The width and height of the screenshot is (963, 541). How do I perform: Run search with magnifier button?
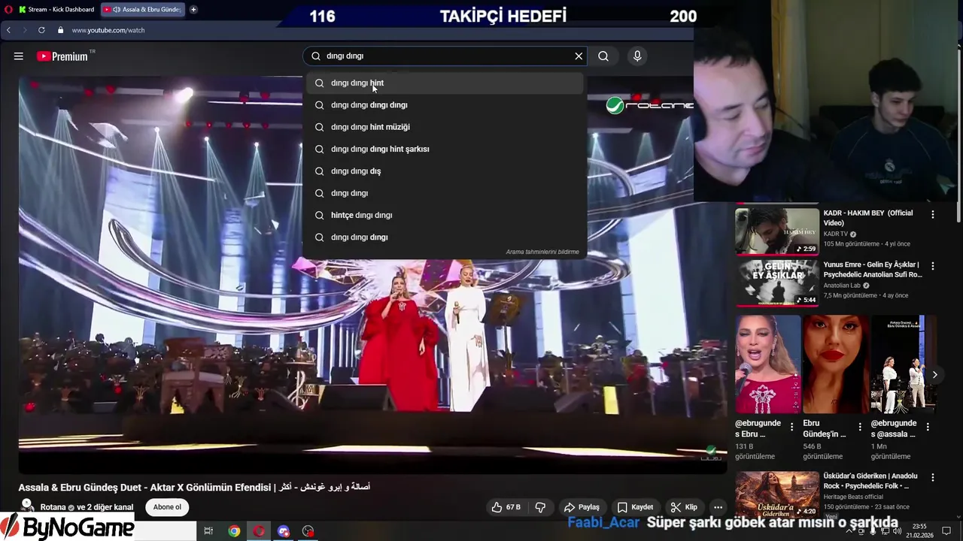[x=603, y=56]
